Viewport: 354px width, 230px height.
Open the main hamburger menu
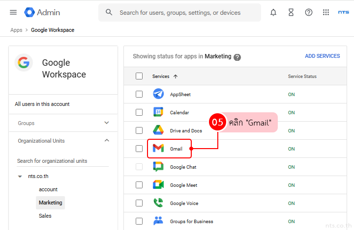(13, 12)
